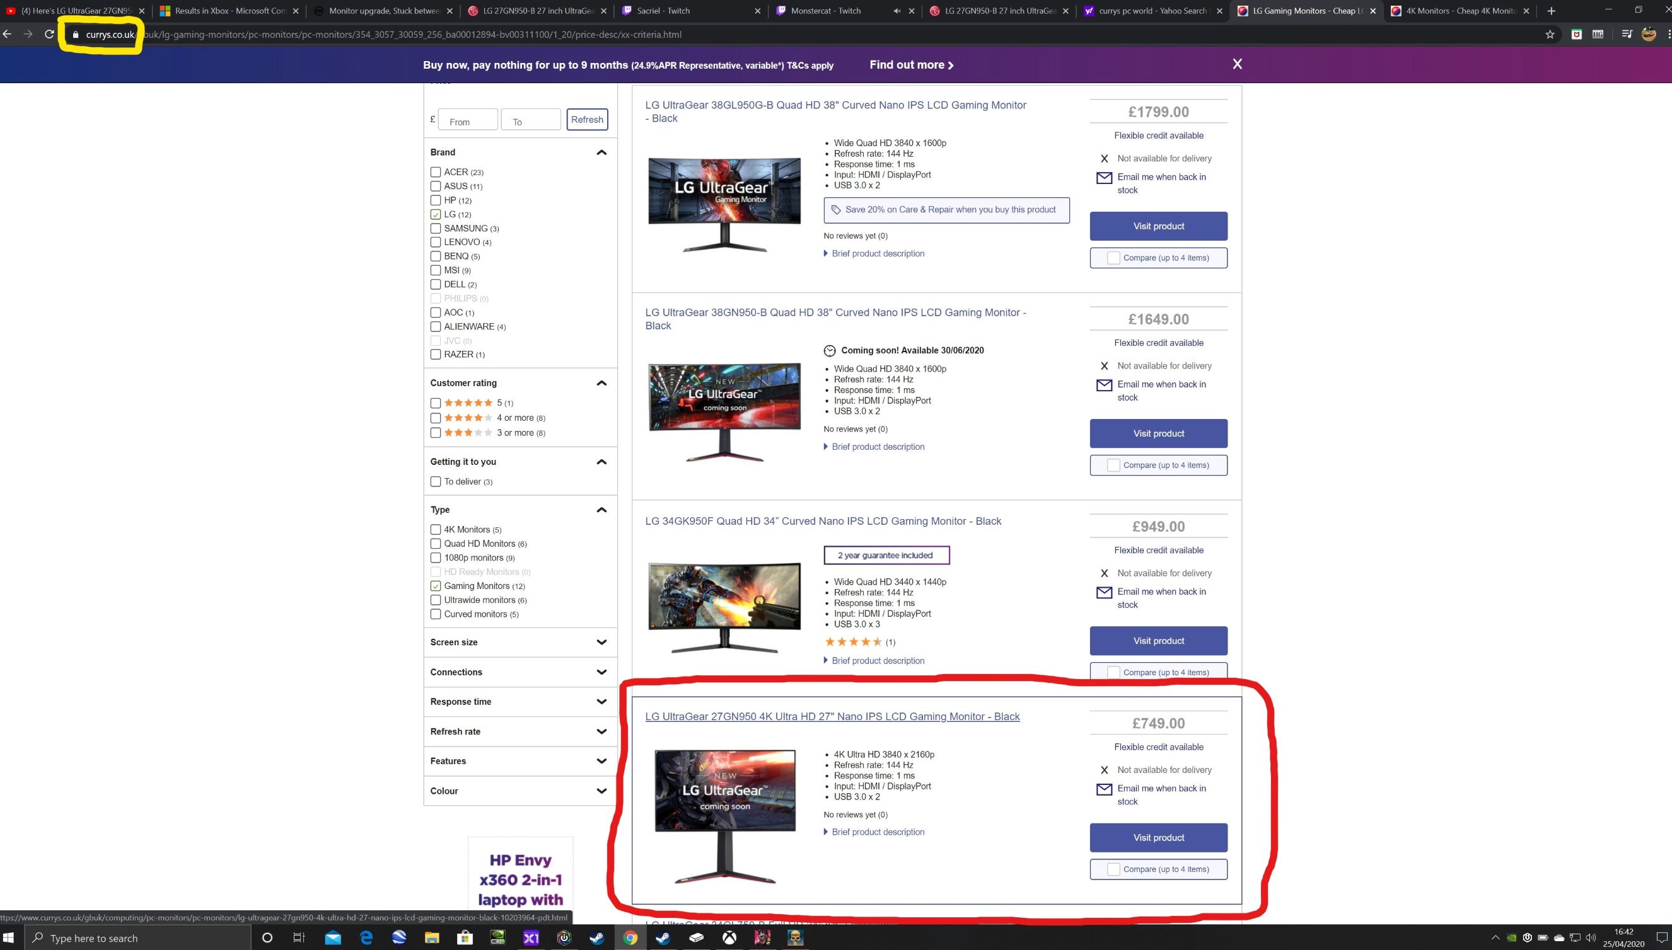Viewport: 1672px width, 950px height.
Task: Open the LG 34GK950F monitor thumbnail
Action: coord(724,607)
